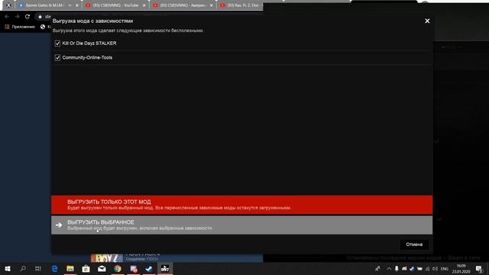Viewport: 489px width, 275px height.
Task: Click the browser forward arrow
Action: 18,17
